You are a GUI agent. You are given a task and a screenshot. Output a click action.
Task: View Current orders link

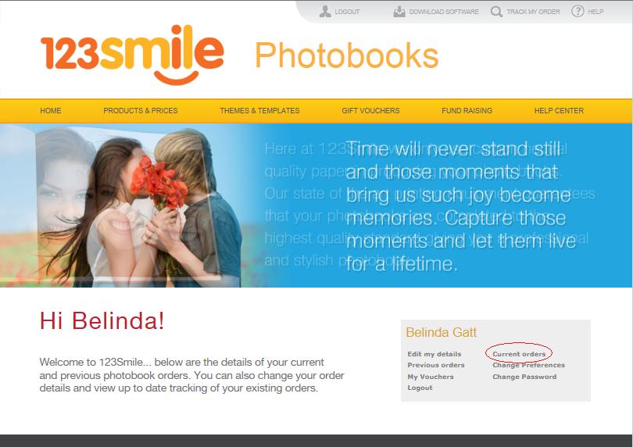pos(519,354)
